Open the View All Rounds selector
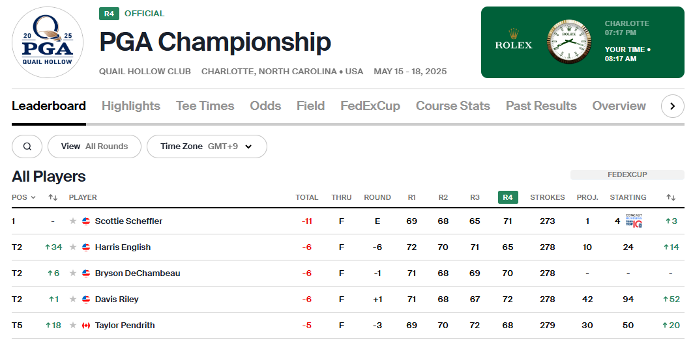 pos(95,147)
